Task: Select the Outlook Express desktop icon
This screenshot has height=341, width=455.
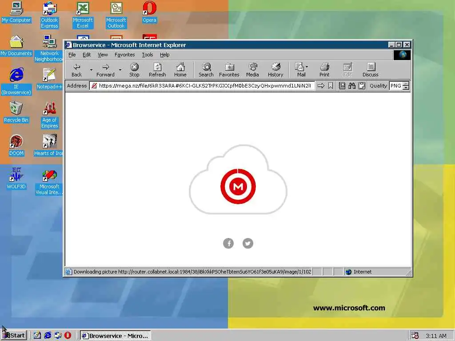Action: (49, 15)
